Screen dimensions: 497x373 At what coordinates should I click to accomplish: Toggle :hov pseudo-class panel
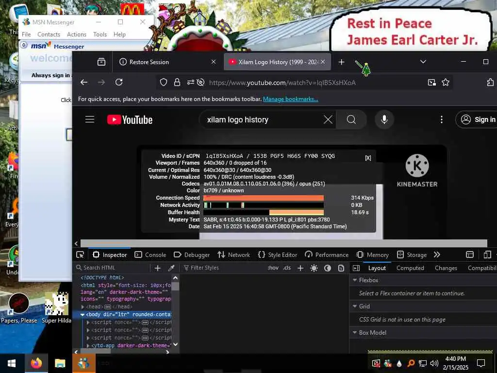(x=273, y=268)
